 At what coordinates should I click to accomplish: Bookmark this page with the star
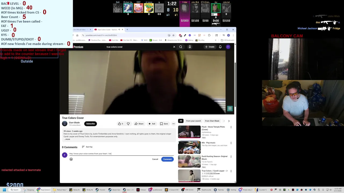pos(173,35)
